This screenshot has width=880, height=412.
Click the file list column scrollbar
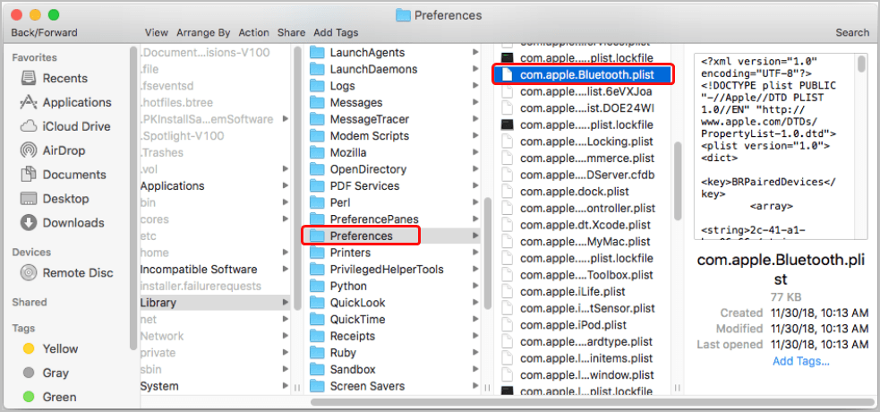point(678,181)
